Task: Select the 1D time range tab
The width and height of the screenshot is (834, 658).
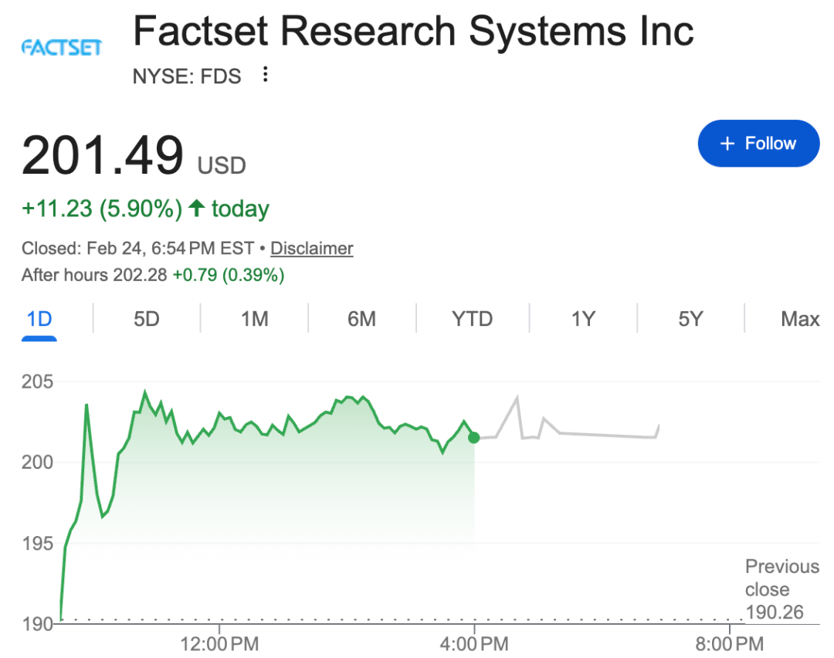Action: tap(39, 318)
